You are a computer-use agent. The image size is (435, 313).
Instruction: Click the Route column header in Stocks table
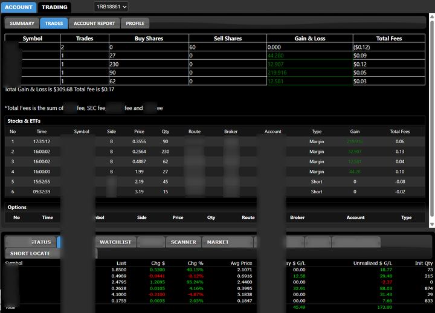pos(195,132)
